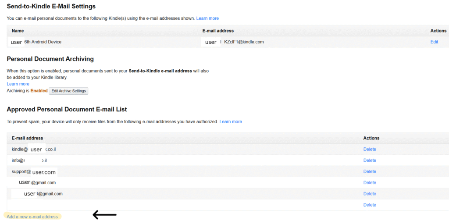Image resolution: width=449 pixels, height=221 pixels.
Task: Click the Enabled archiving status text
Action: (x=39, y=91)
